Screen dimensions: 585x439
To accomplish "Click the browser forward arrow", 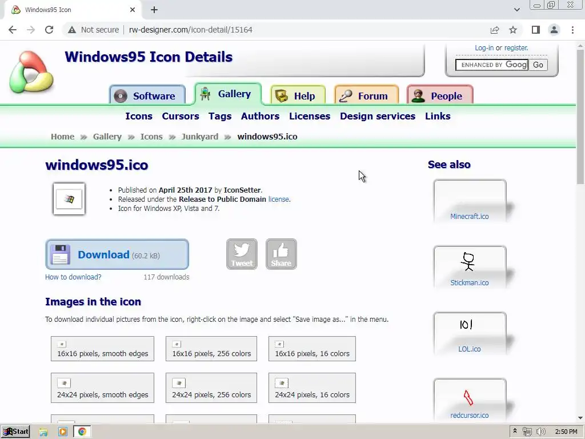I will [x=31, y=30].
